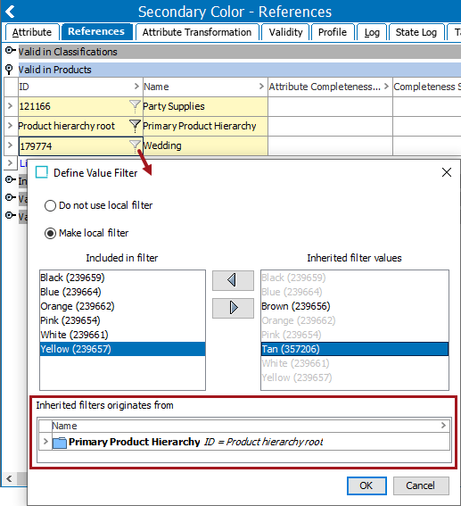Click left arrow to include value in filter

(x=233, y=280)
